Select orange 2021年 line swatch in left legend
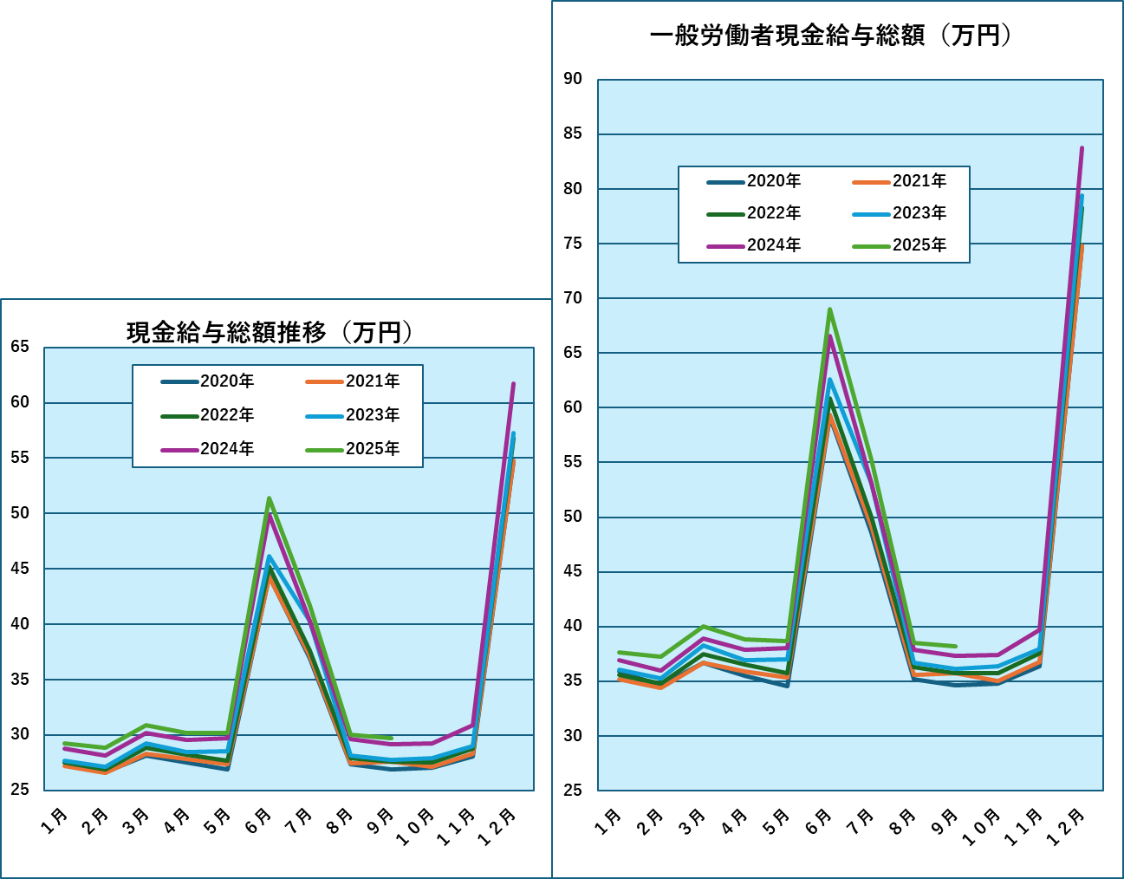 [x=325, y=381]
